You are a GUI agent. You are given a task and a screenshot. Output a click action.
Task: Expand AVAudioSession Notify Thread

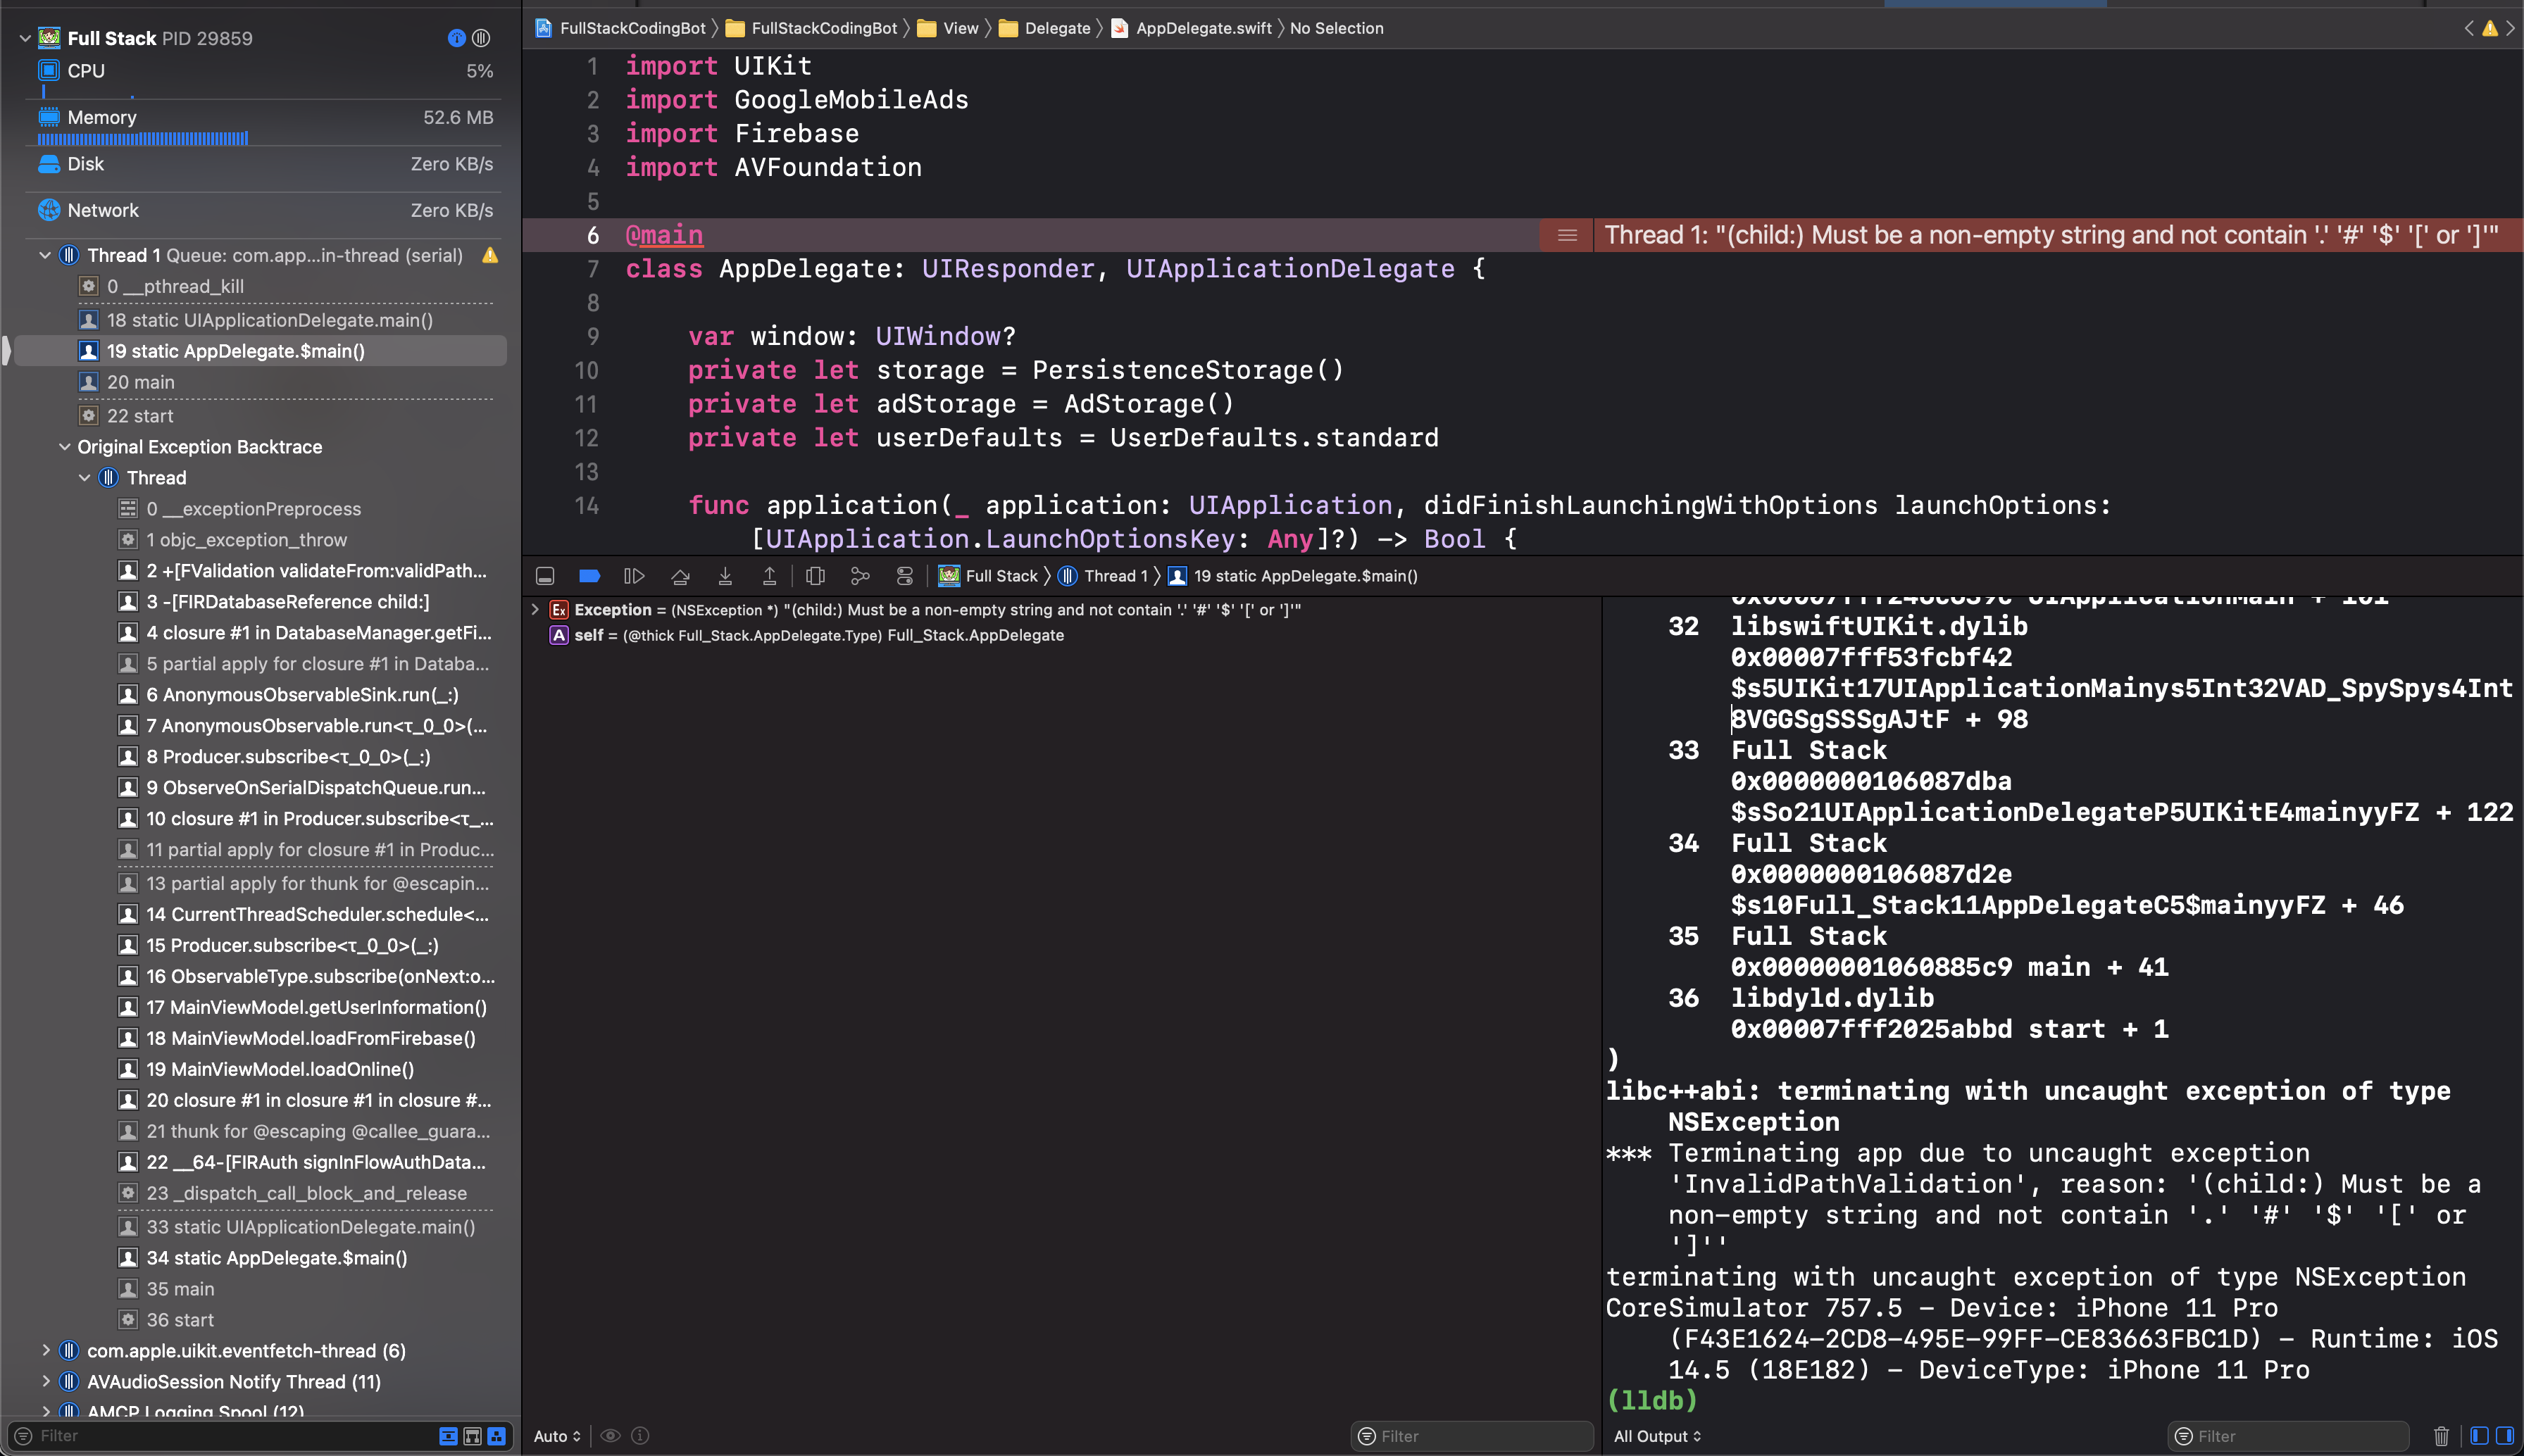45,1382
